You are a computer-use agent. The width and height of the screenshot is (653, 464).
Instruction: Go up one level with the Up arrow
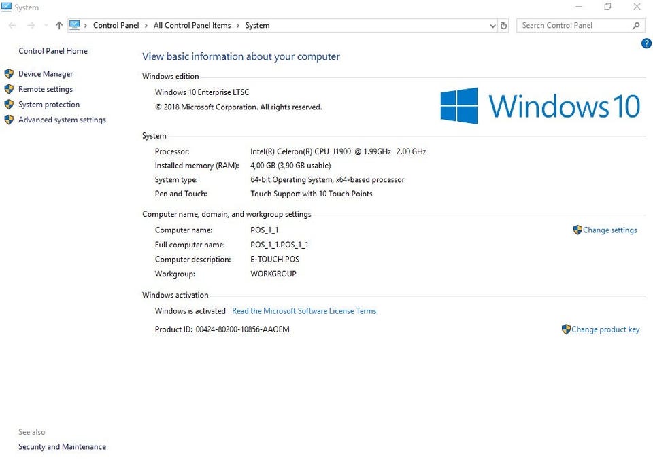point(59,26)
